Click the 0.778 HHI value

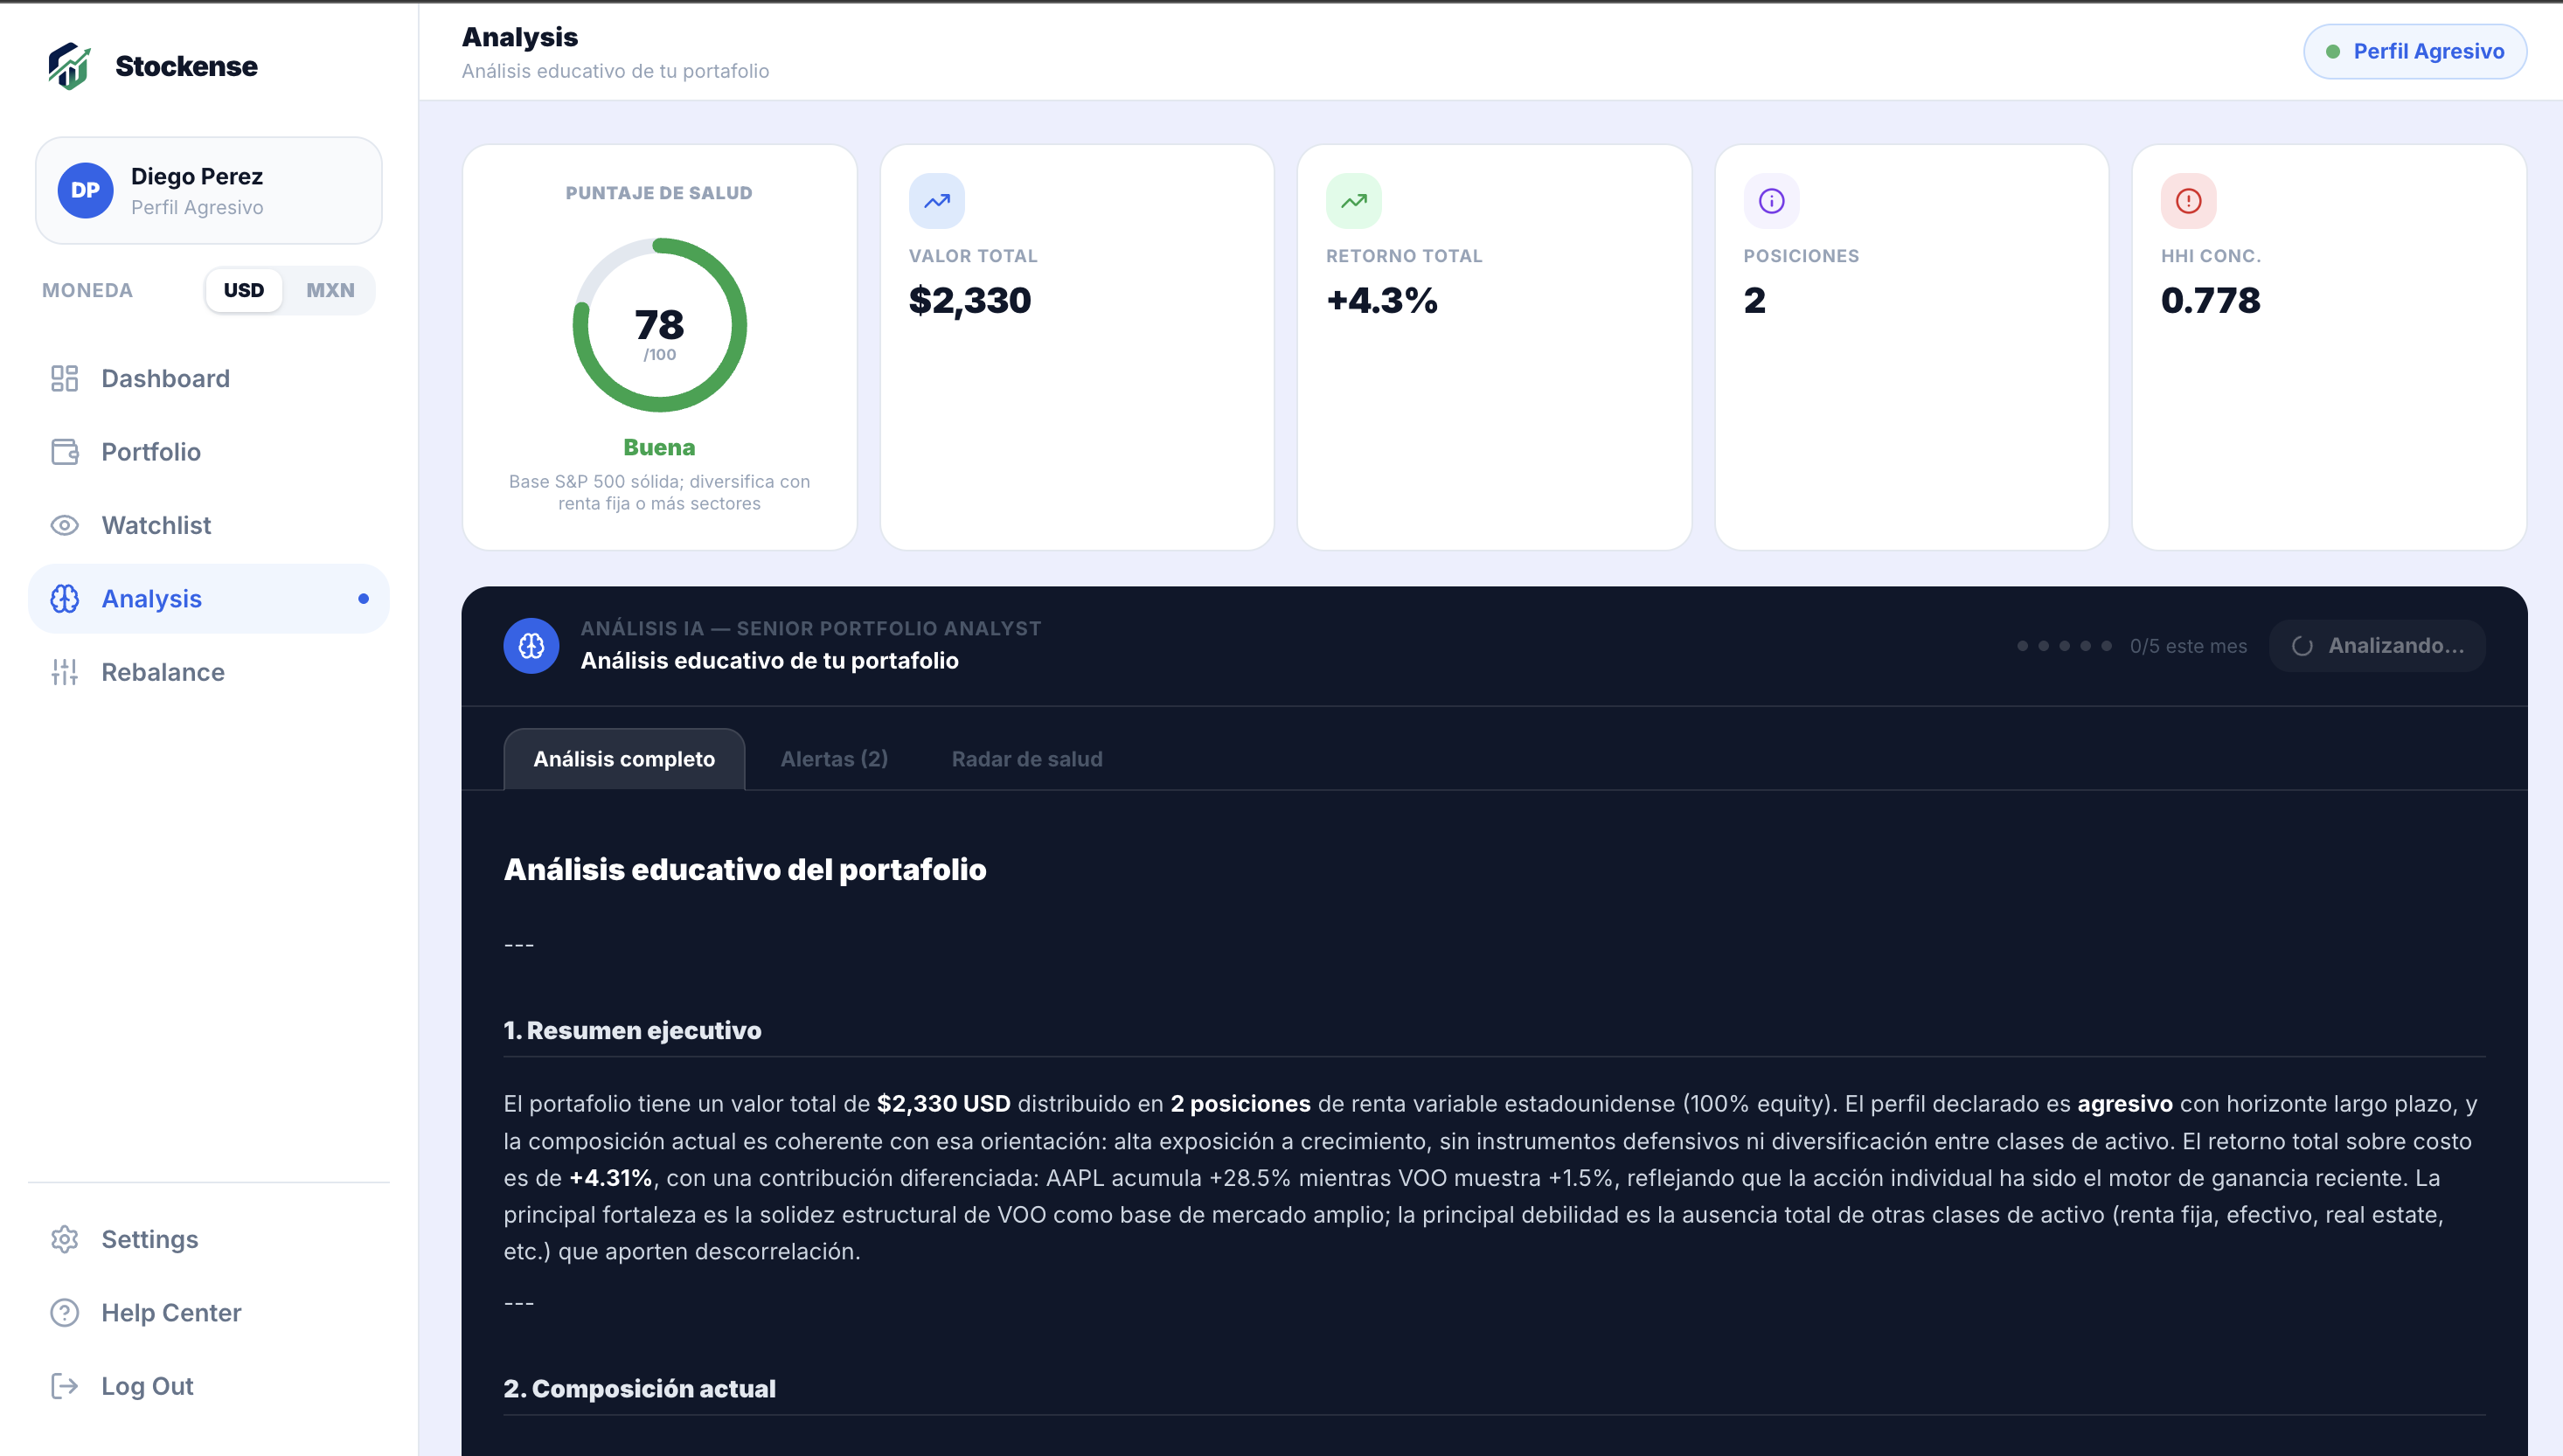pyautogui.click(x=2210, y=300)
